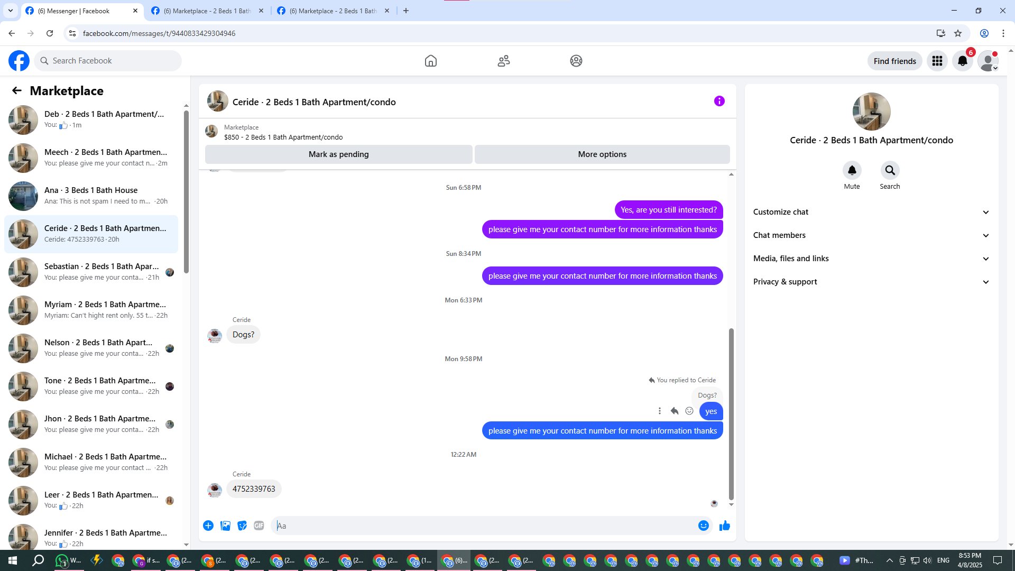Screen dimensions: 1015x571
Task: Open Facebook Home tab
Action: pyautogui.click(x=430, y=61)
